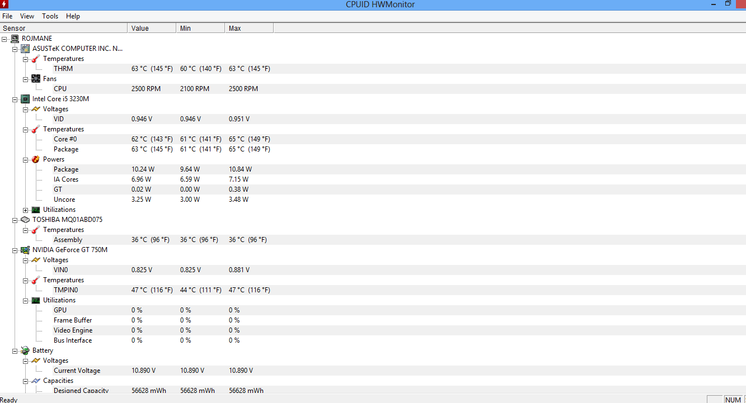Click the TOSHIBA hard drive icon
746x403 pixels.
[25, 220]
